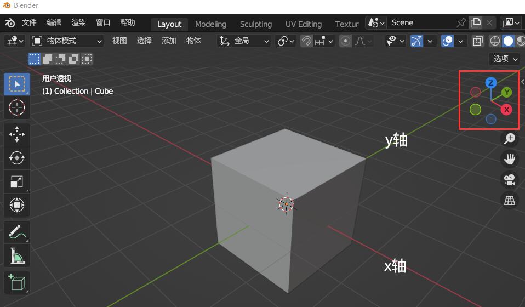Select the Transform tool
This screenshot has height=307, width=525.
(x=17, y=205)
